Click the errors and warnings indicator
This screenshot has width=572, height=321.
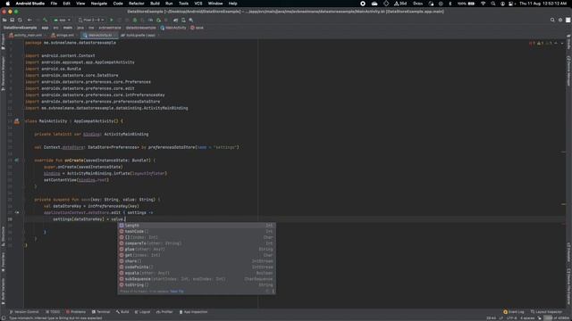(x=542, y=44)
